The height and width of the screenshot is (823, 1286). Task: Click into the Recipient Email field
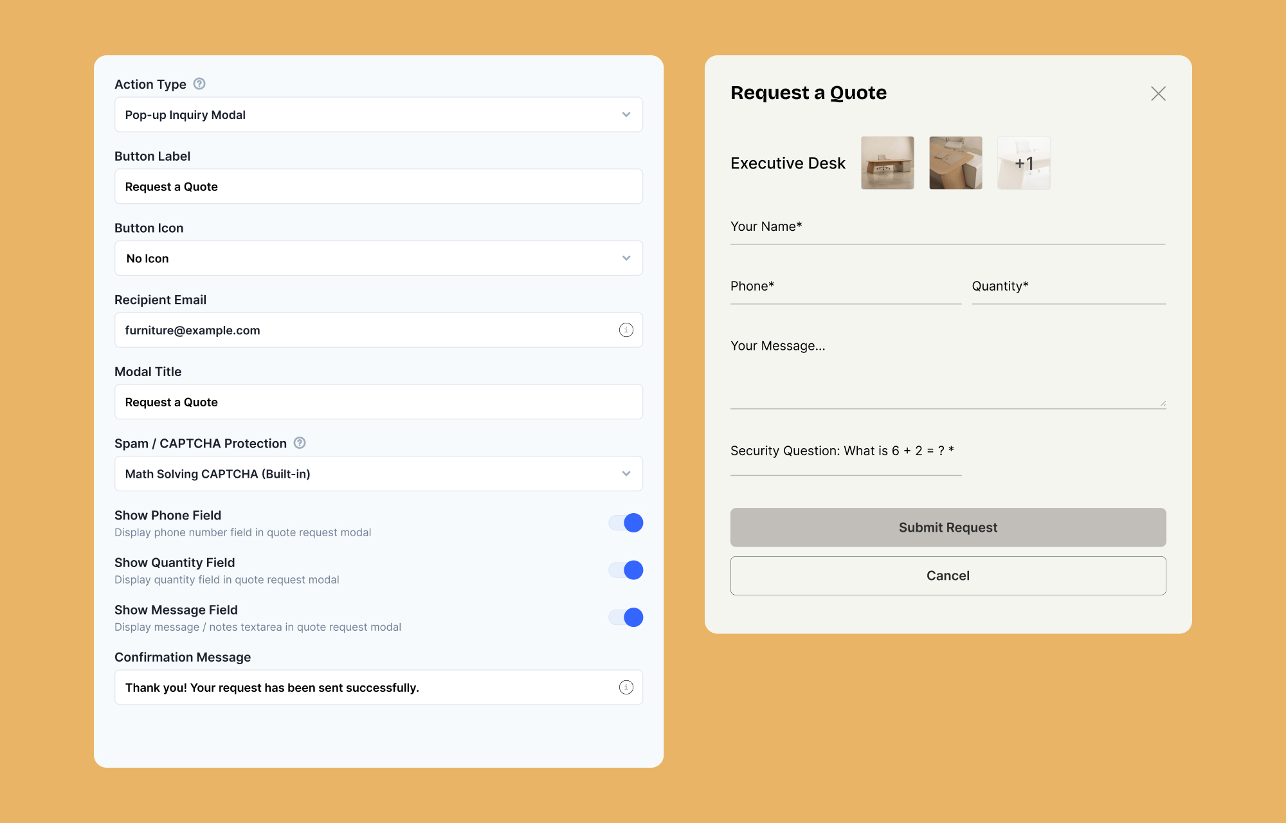(379, 330)
